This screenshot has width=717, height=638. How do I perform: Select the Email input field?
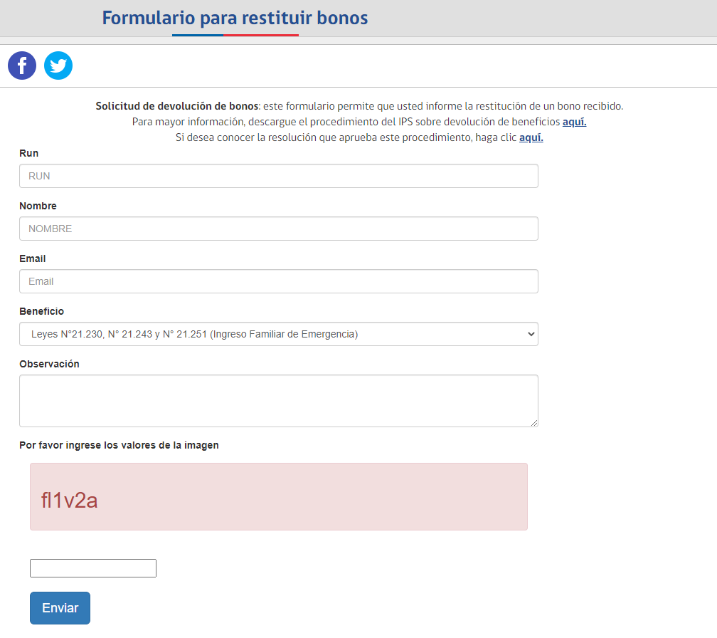[x=278, y=281]
